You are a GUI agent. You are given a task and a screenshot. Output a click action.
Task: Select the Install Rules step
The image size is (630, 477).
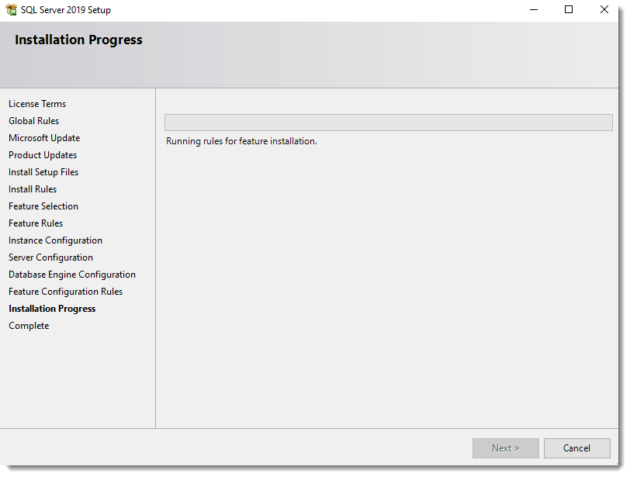[x=33, y=189]
